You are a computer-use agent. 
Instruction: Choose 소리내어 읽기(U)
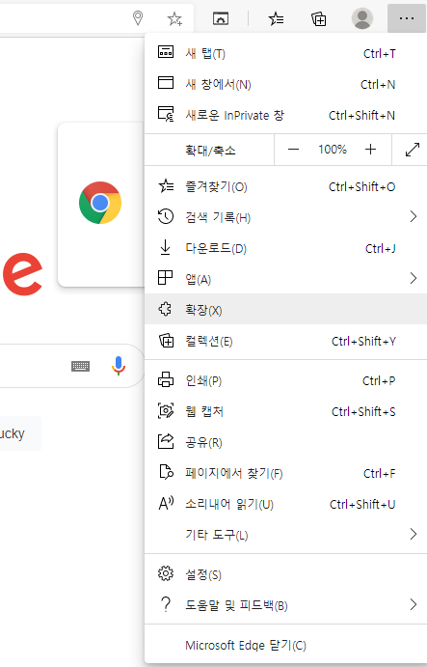point(285,504)
